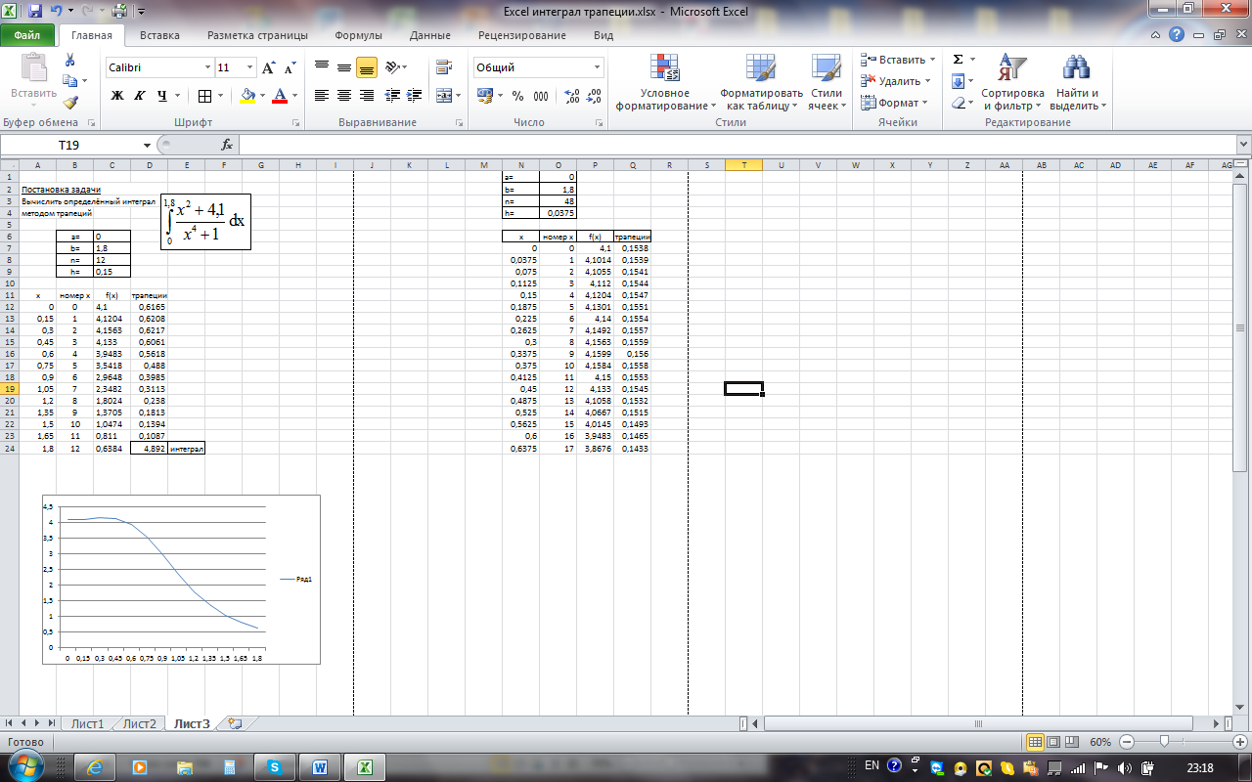1252x782 pixels.
Task: Open Сортировка и фильтр tool
Action: tap(1012, 82)
